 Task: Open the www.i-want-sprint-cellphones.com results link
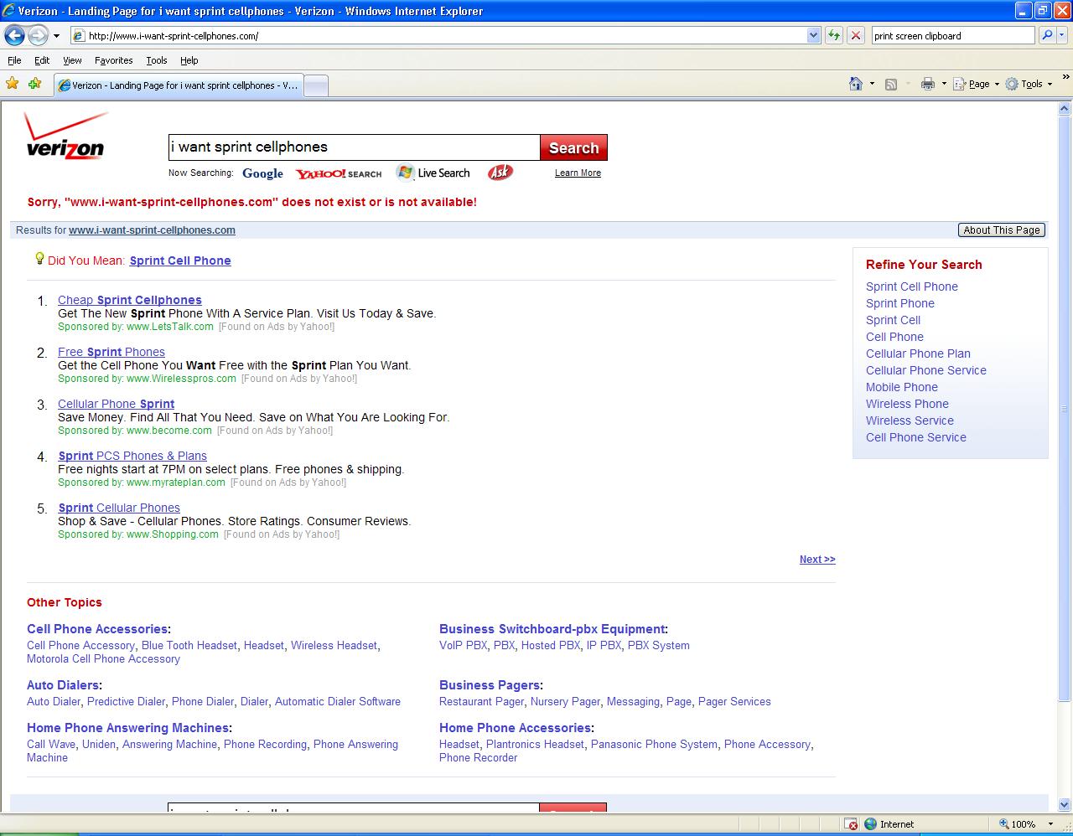[152, 230]
